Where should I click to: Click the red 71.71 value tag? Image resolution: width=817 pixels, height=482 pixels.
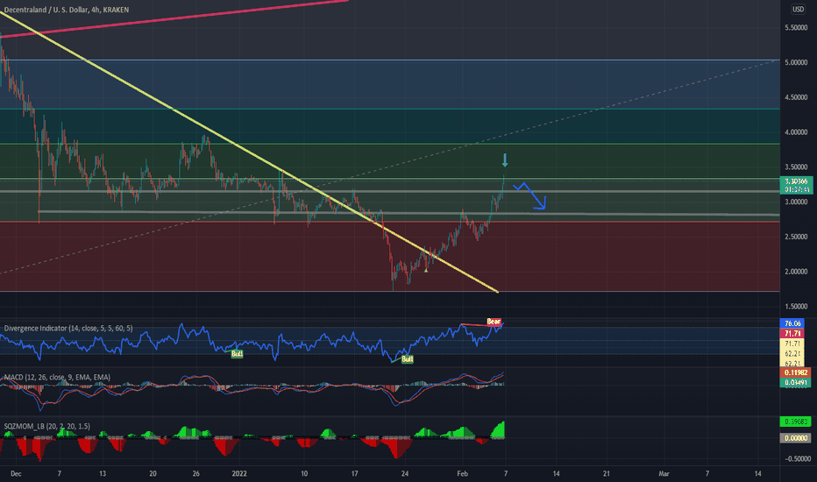792,334
